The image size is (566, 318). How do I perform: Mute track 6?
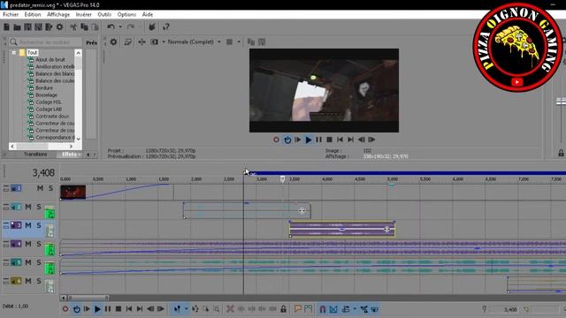coord(28,281)
